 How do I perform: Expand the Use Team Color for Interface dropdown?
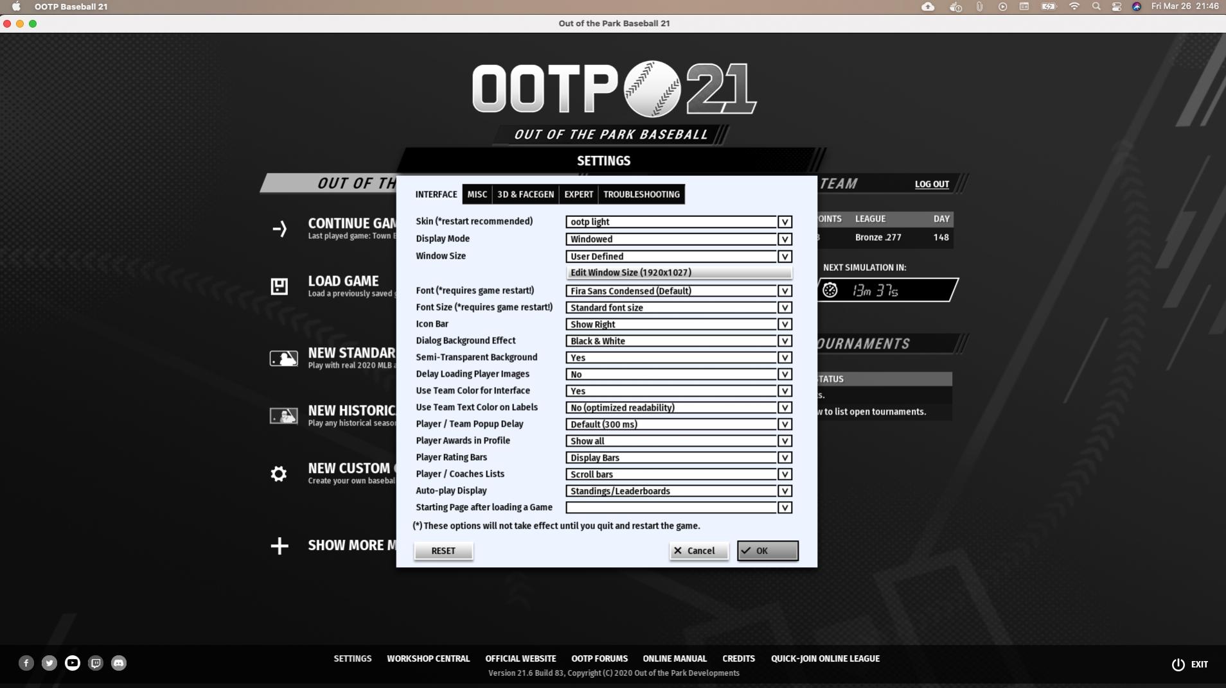(785, 391)
